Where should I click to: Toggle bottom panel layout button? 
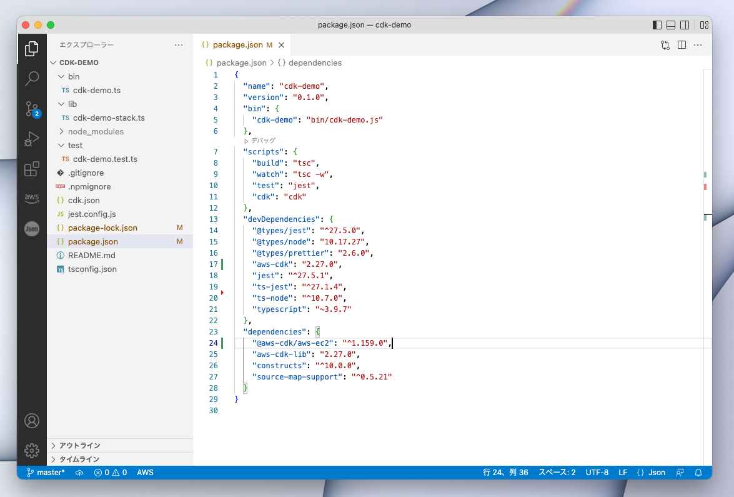coord(671,25)
